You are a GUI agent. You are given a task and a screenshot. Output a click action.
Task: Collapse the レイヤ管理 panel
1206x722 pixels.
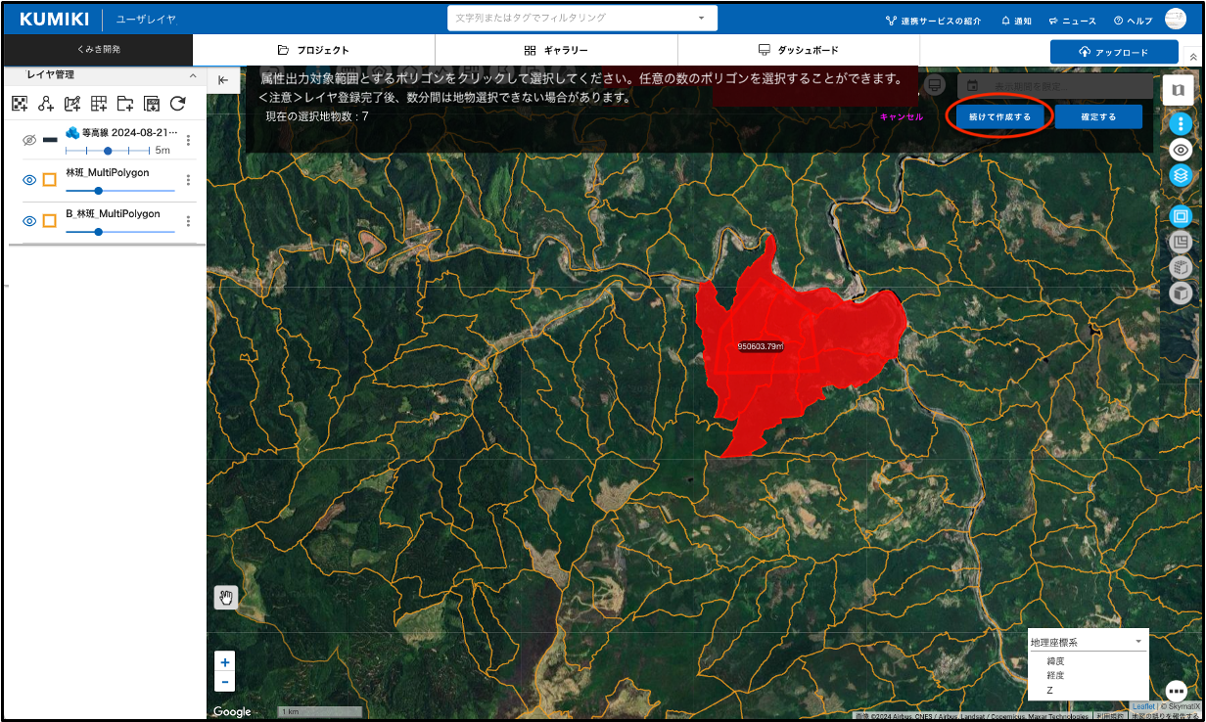tap(193, 75)
